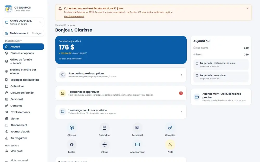Image resolution: width=260 pixels, height=162 pixels.
Task: Click the Encaissé aujourd'hui 176 $ card
Action: tap(121, 50)
